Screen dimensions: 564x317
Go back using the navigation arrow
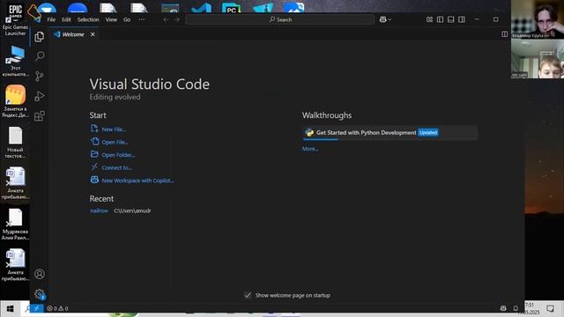pyautogui.click(x=166, y=19)
